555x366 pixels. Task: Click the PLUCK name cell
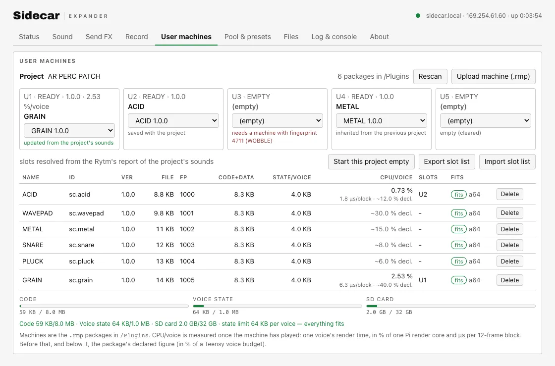pos(33,261)
